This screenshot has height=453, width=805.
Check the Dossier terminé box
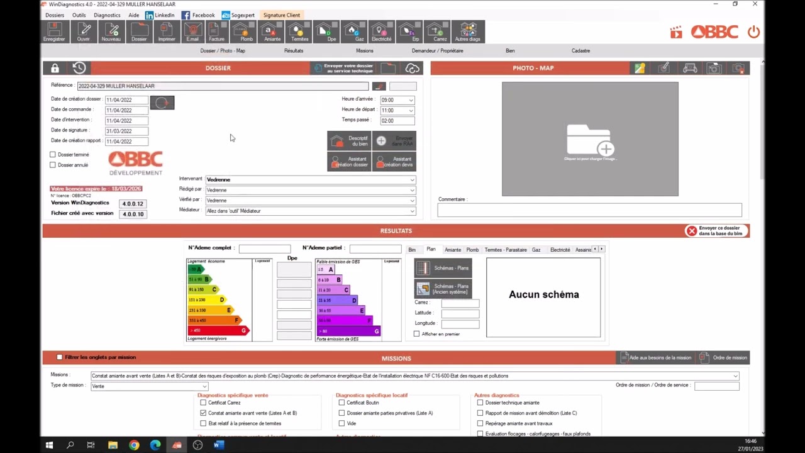[x=53, y=154]
